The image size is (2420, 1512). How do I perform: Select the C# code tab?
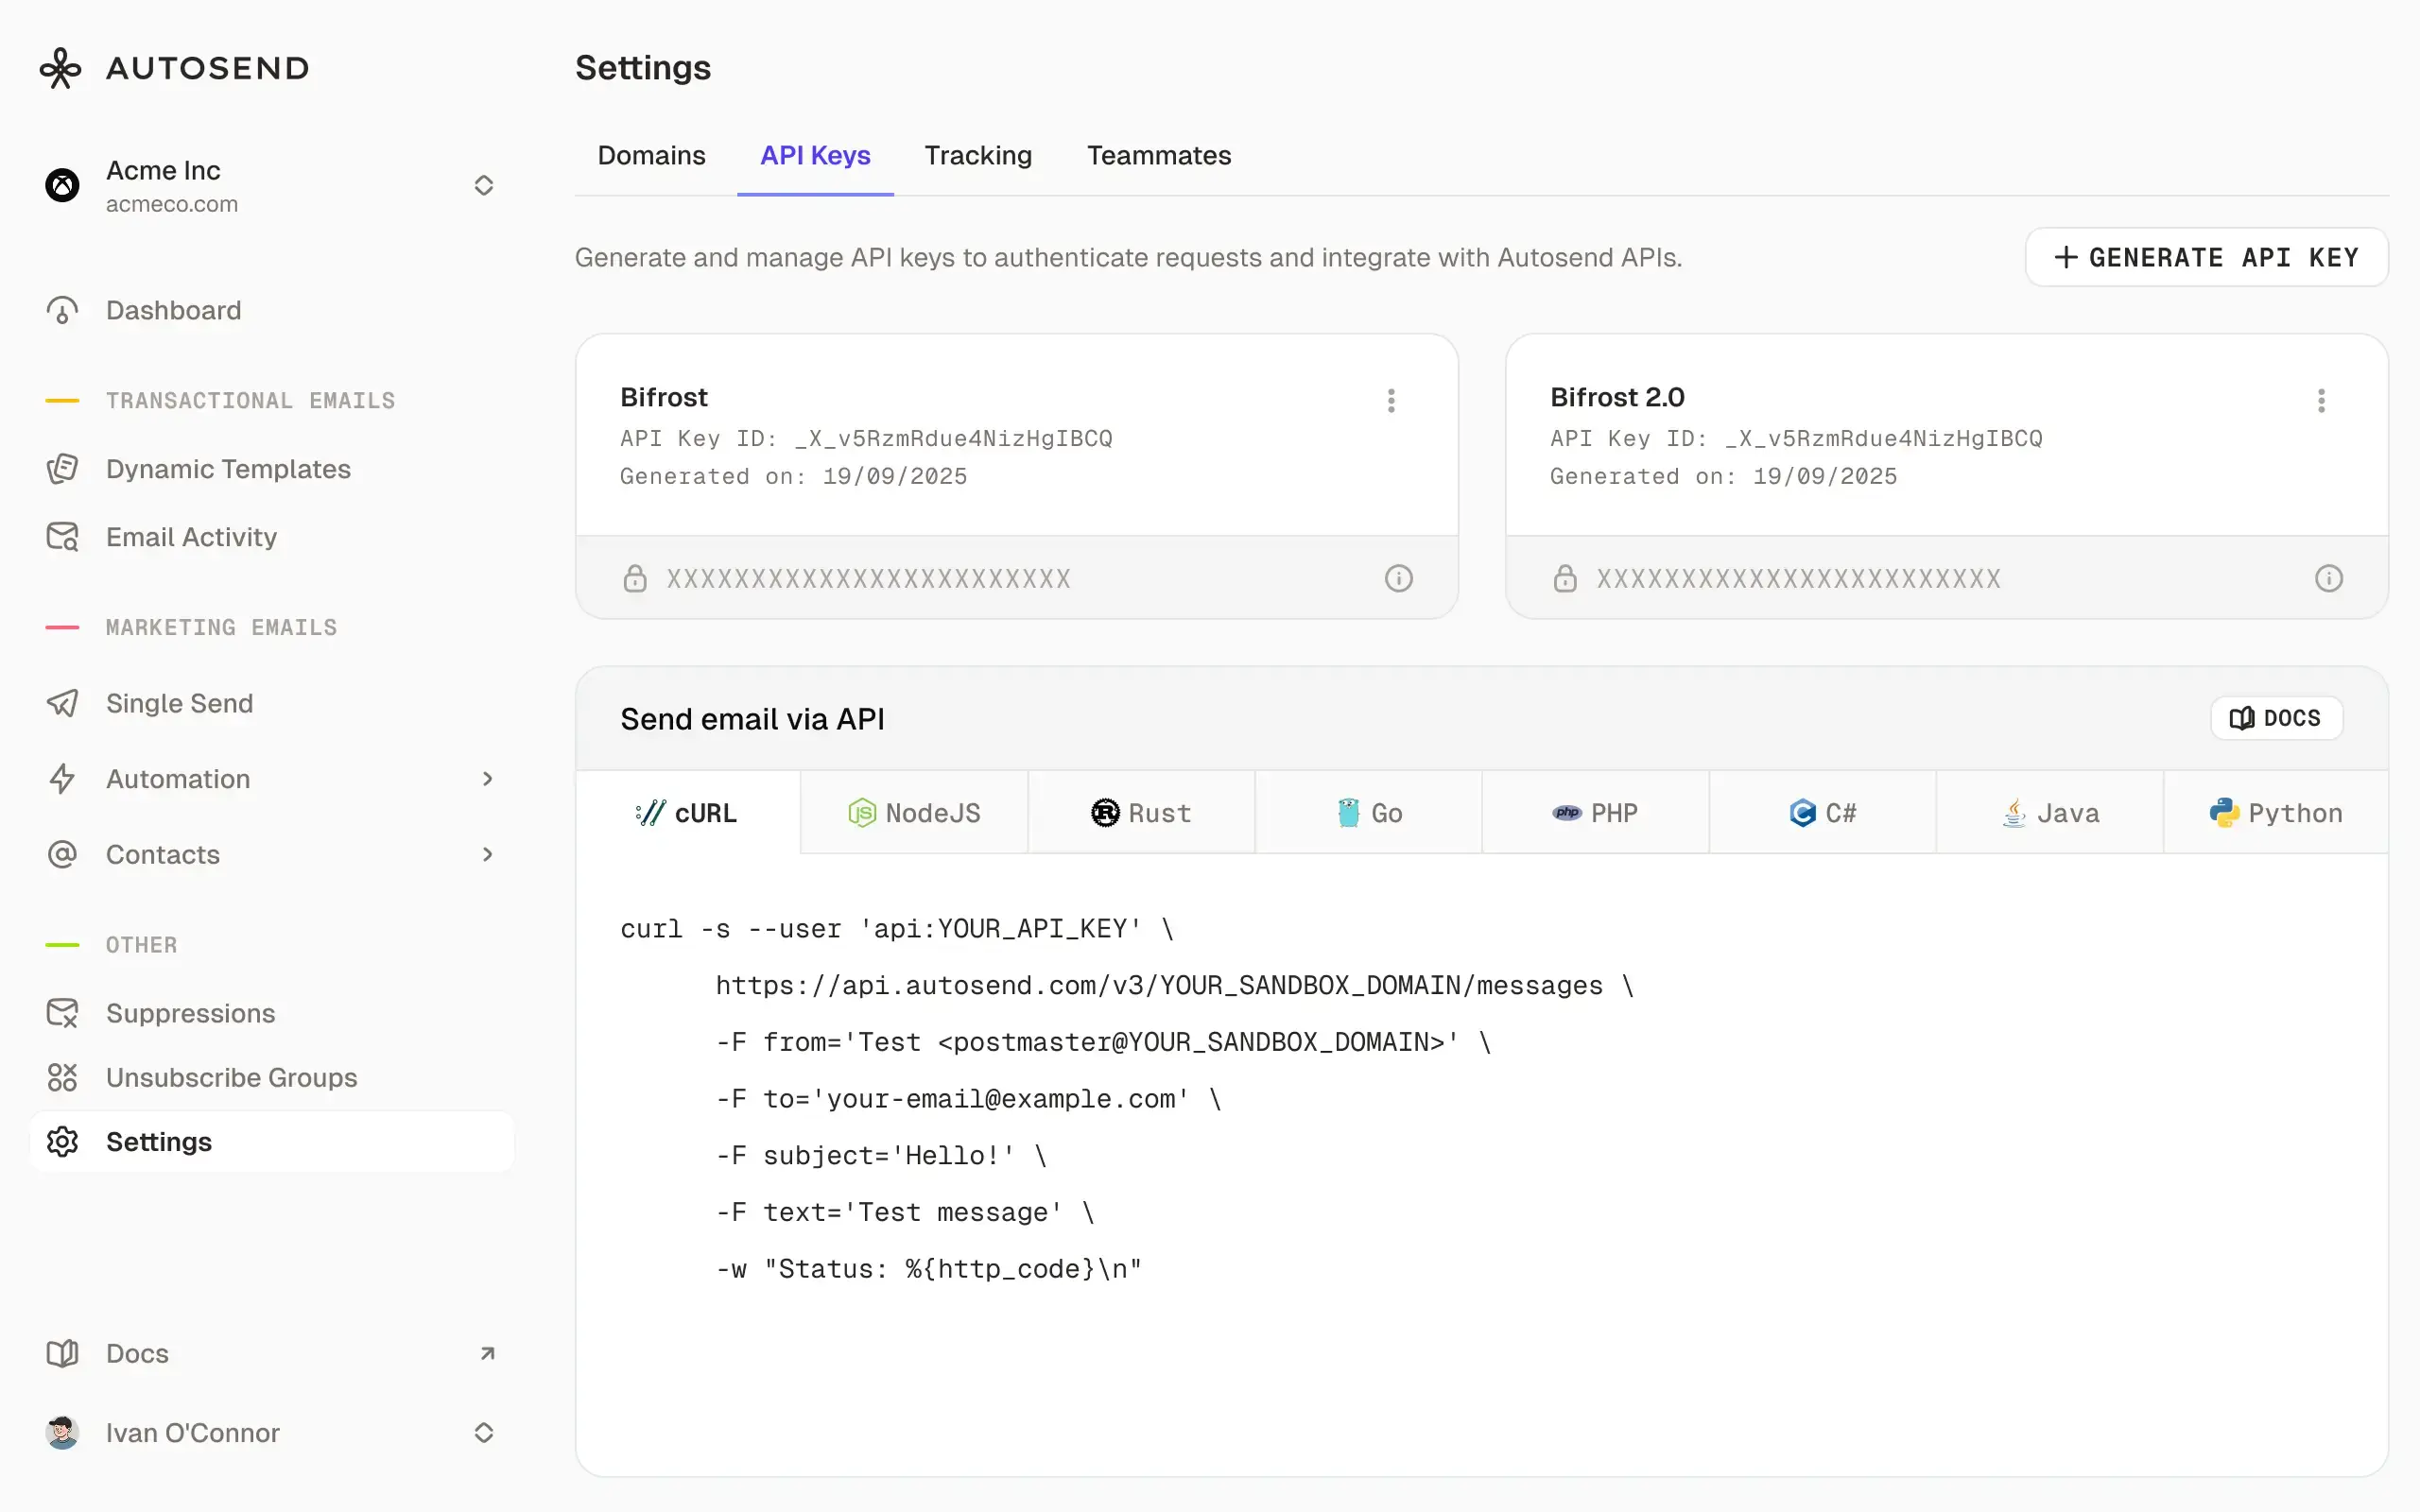tap(1822, 813)
